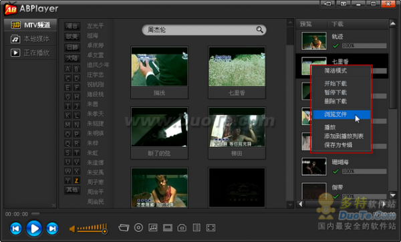Click the open file folder icon

[124, 227]
